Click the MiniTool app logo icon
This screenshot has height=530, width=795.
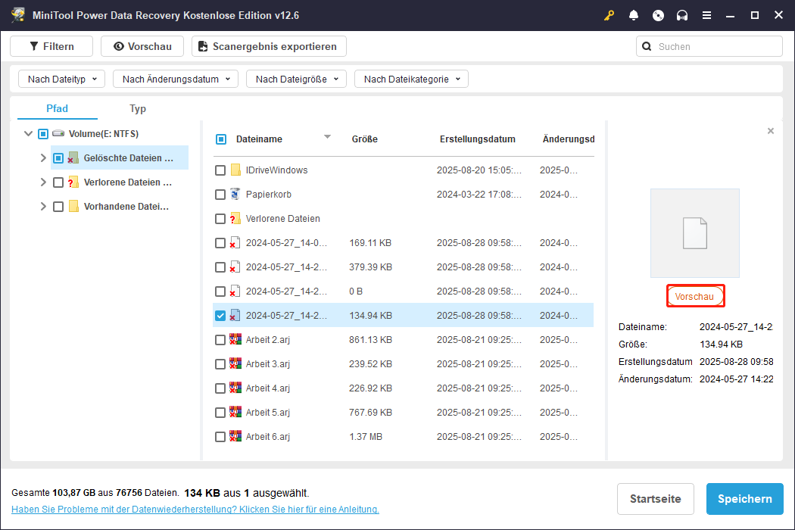[x=17, y=14]
